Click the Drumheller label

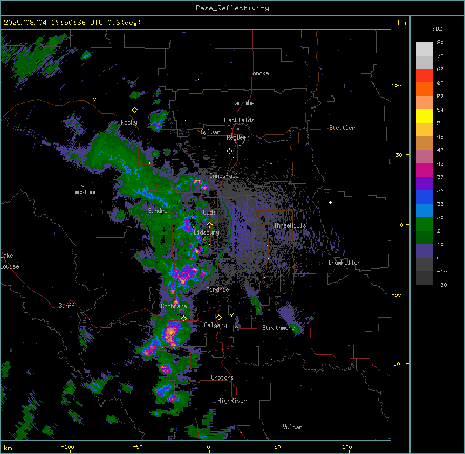tap(344, 263)
